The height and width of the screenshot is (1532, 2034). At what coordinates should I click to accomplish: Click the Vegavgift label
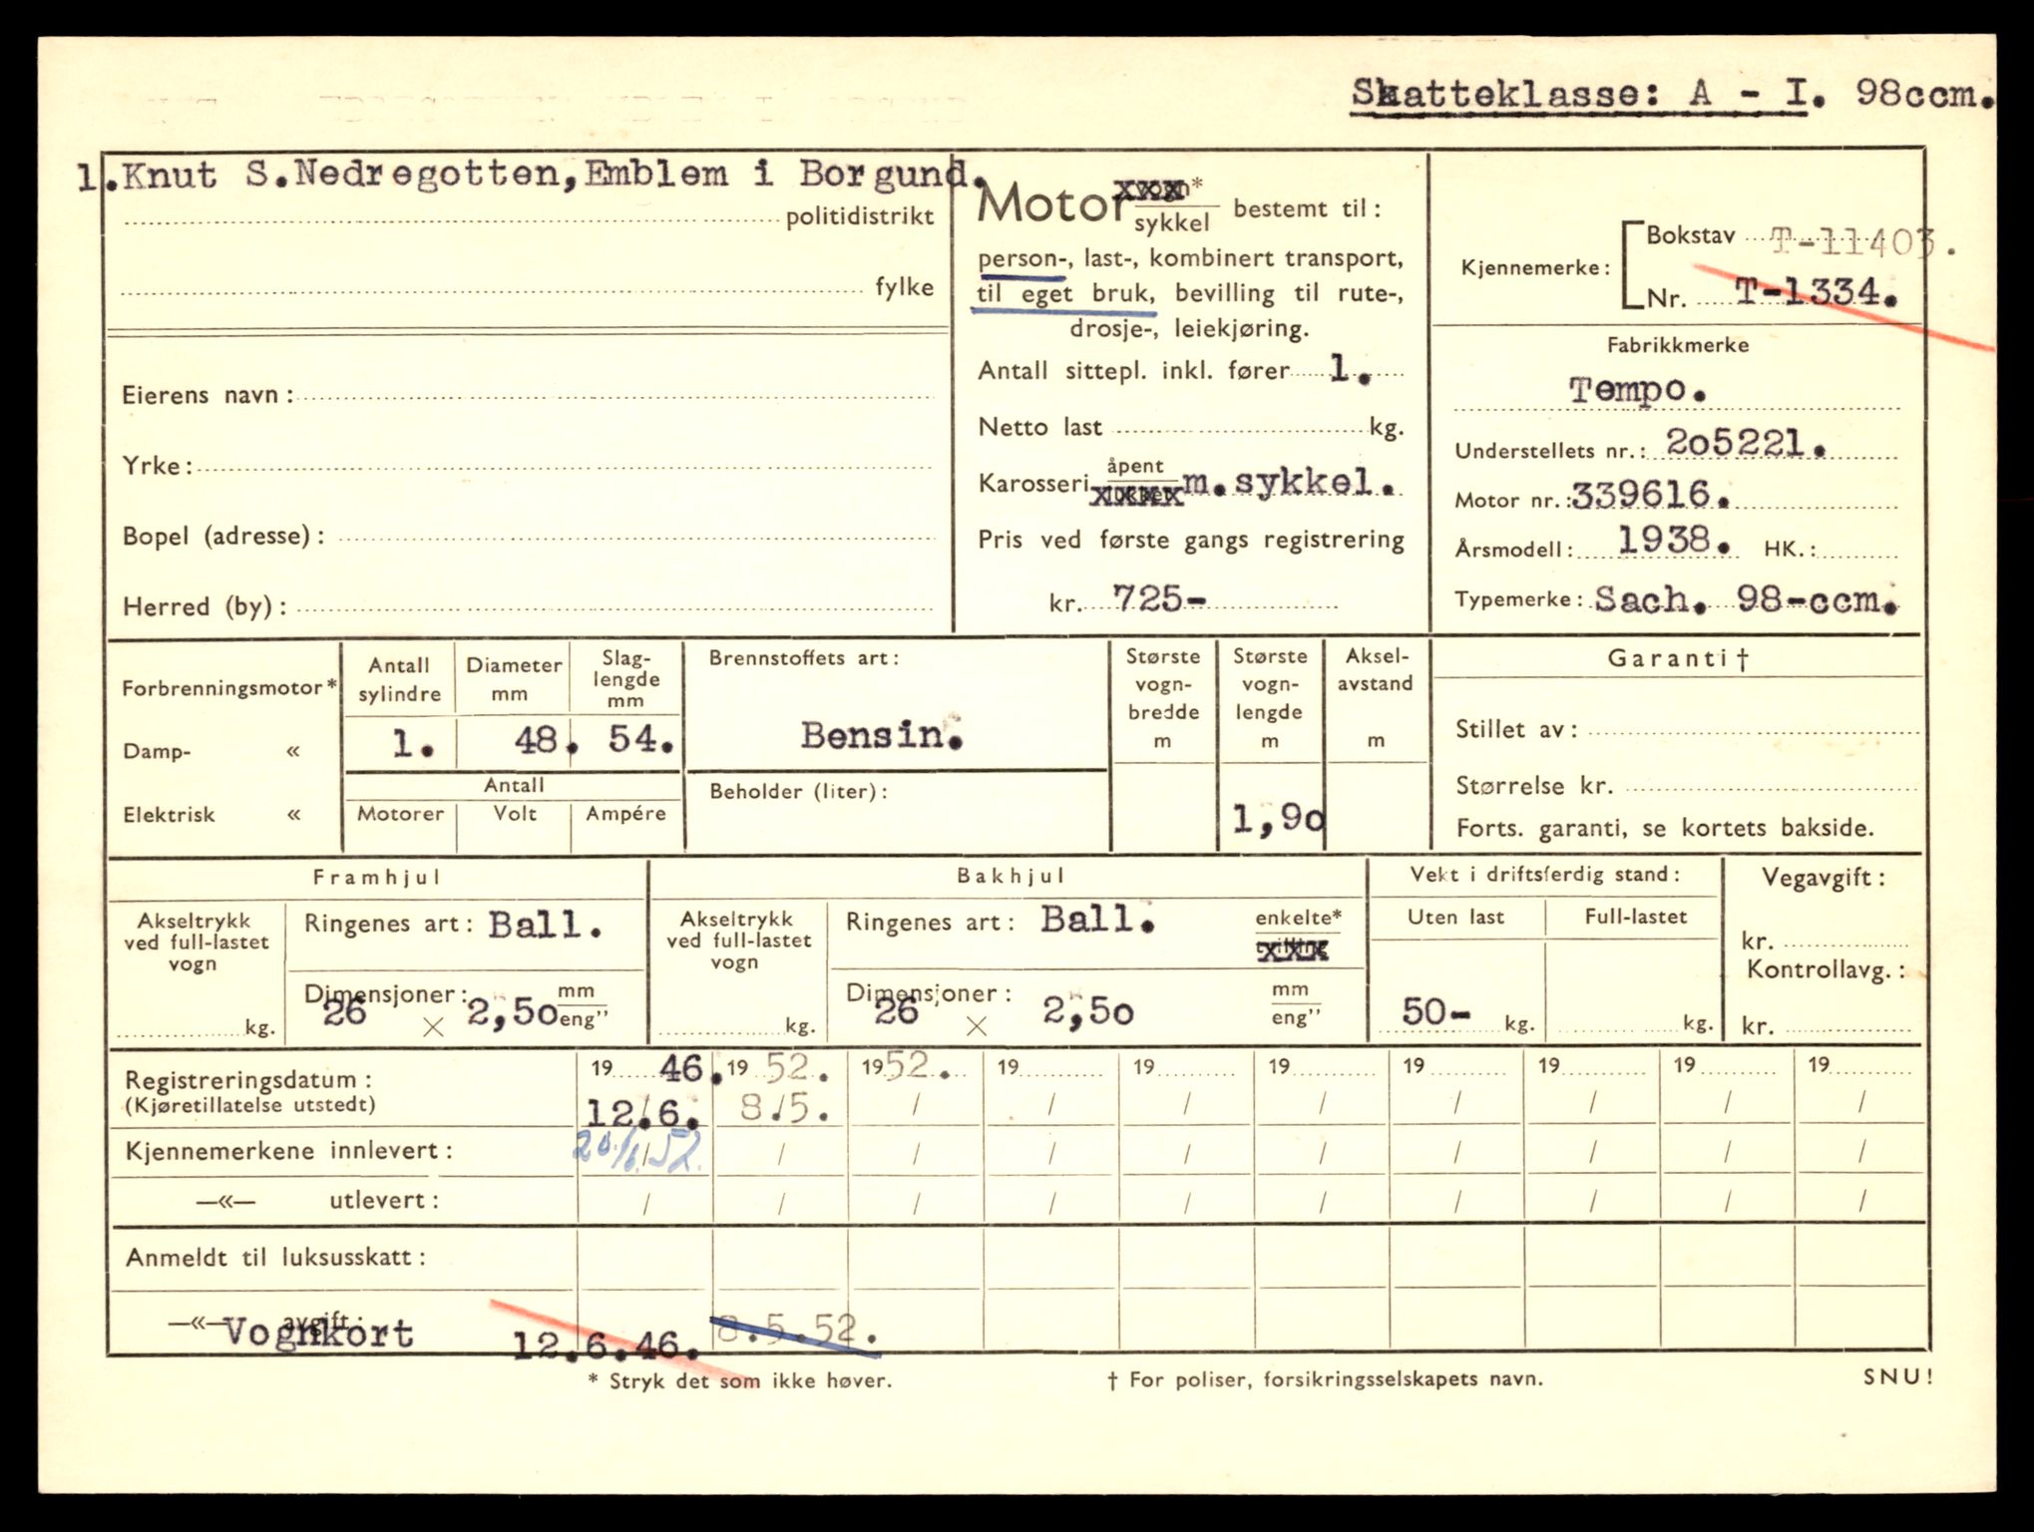[x=1825, y=878]
